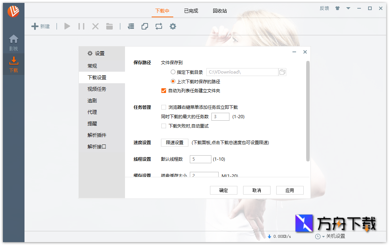This screenshot has width=389, height=245.
Task: Open the 关机设置 dropdown
Action: (335, 236)
